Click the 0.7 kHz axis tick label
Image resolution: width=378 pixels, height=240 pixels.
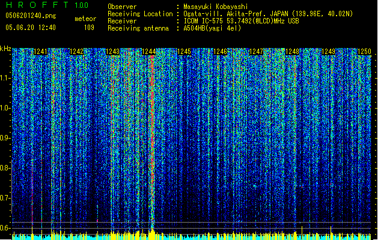tap(5, 198)
